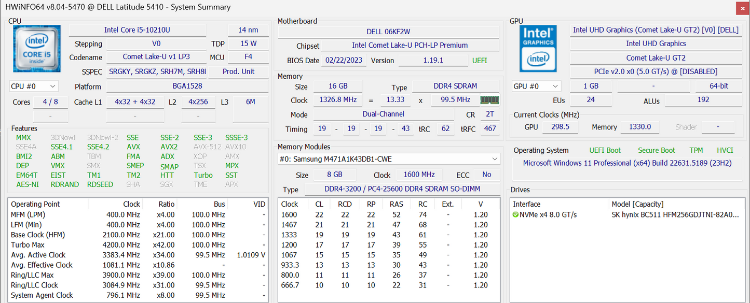This screenshot has height=303, width=750.
Task: Click the DDR4-3200 / PC4-25600 type field
Action: click(x=401, y=190)
